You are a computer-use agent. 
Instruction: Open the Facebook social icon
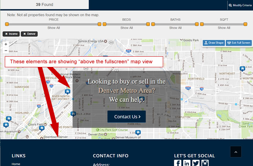coord(177,163)
